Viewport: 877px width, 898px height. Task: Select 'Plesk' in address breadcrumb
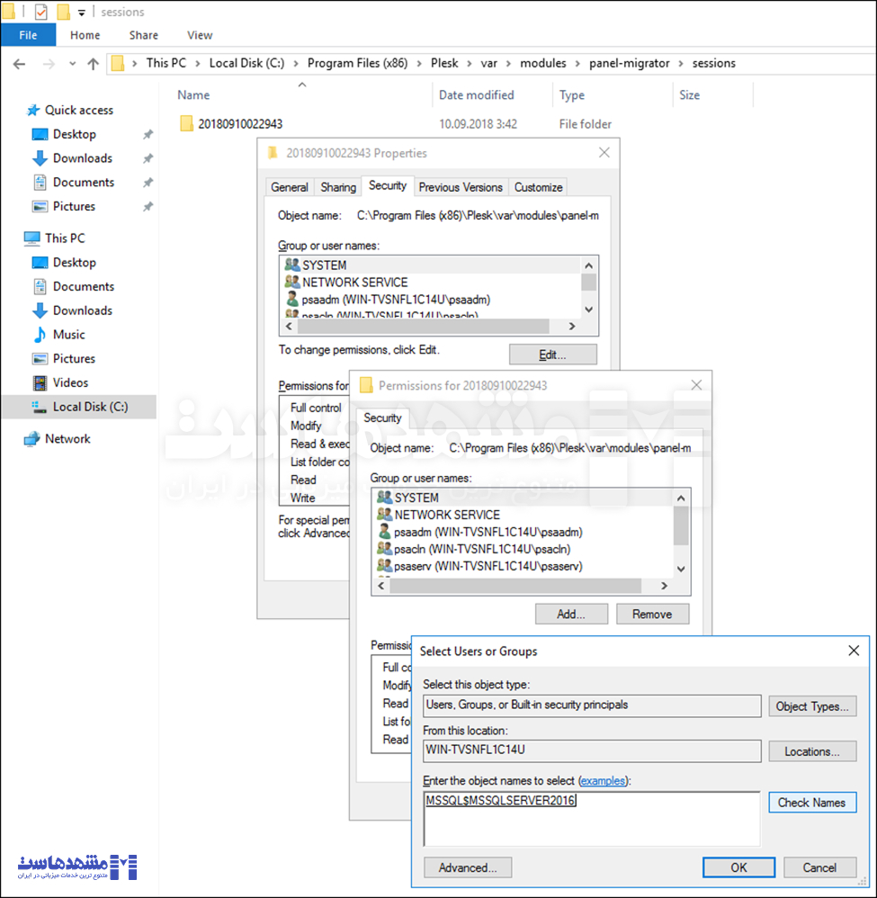(444, 63)
